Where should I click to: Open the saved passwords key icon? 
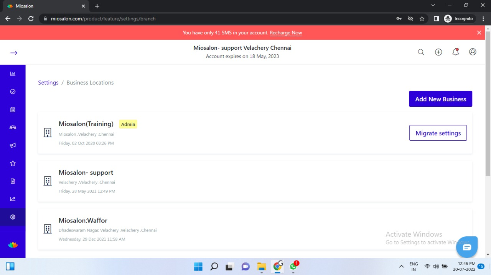click(x=399, y=18)
